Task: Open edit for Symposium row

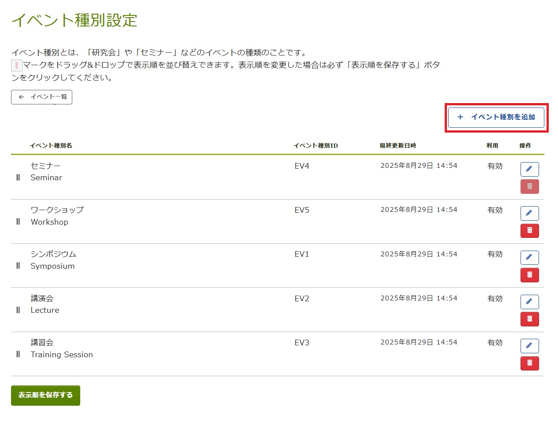Action: [x=529, y=257]
